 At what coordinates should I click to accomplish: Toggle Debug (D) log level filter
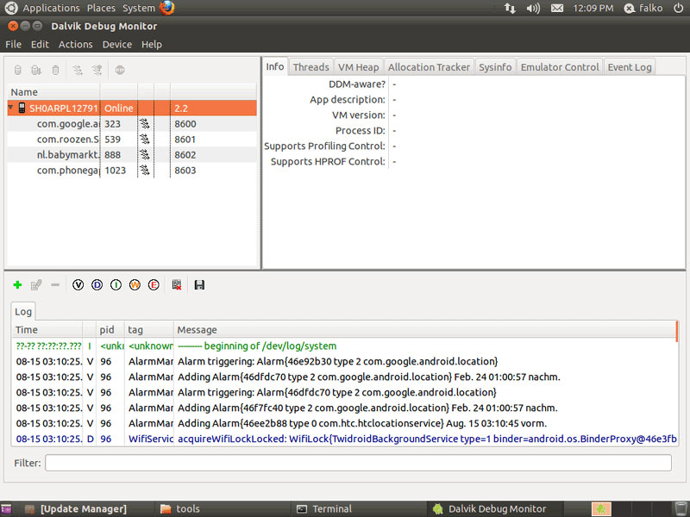pyautogui.click(x=97, y=285)
